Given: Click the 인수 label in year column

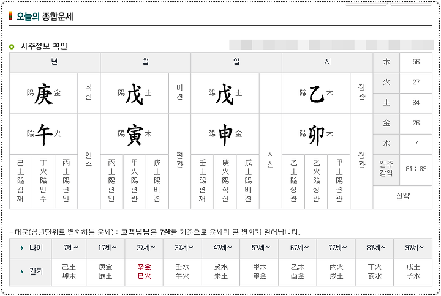Looking at the screenshot, I should pos(89,160).
